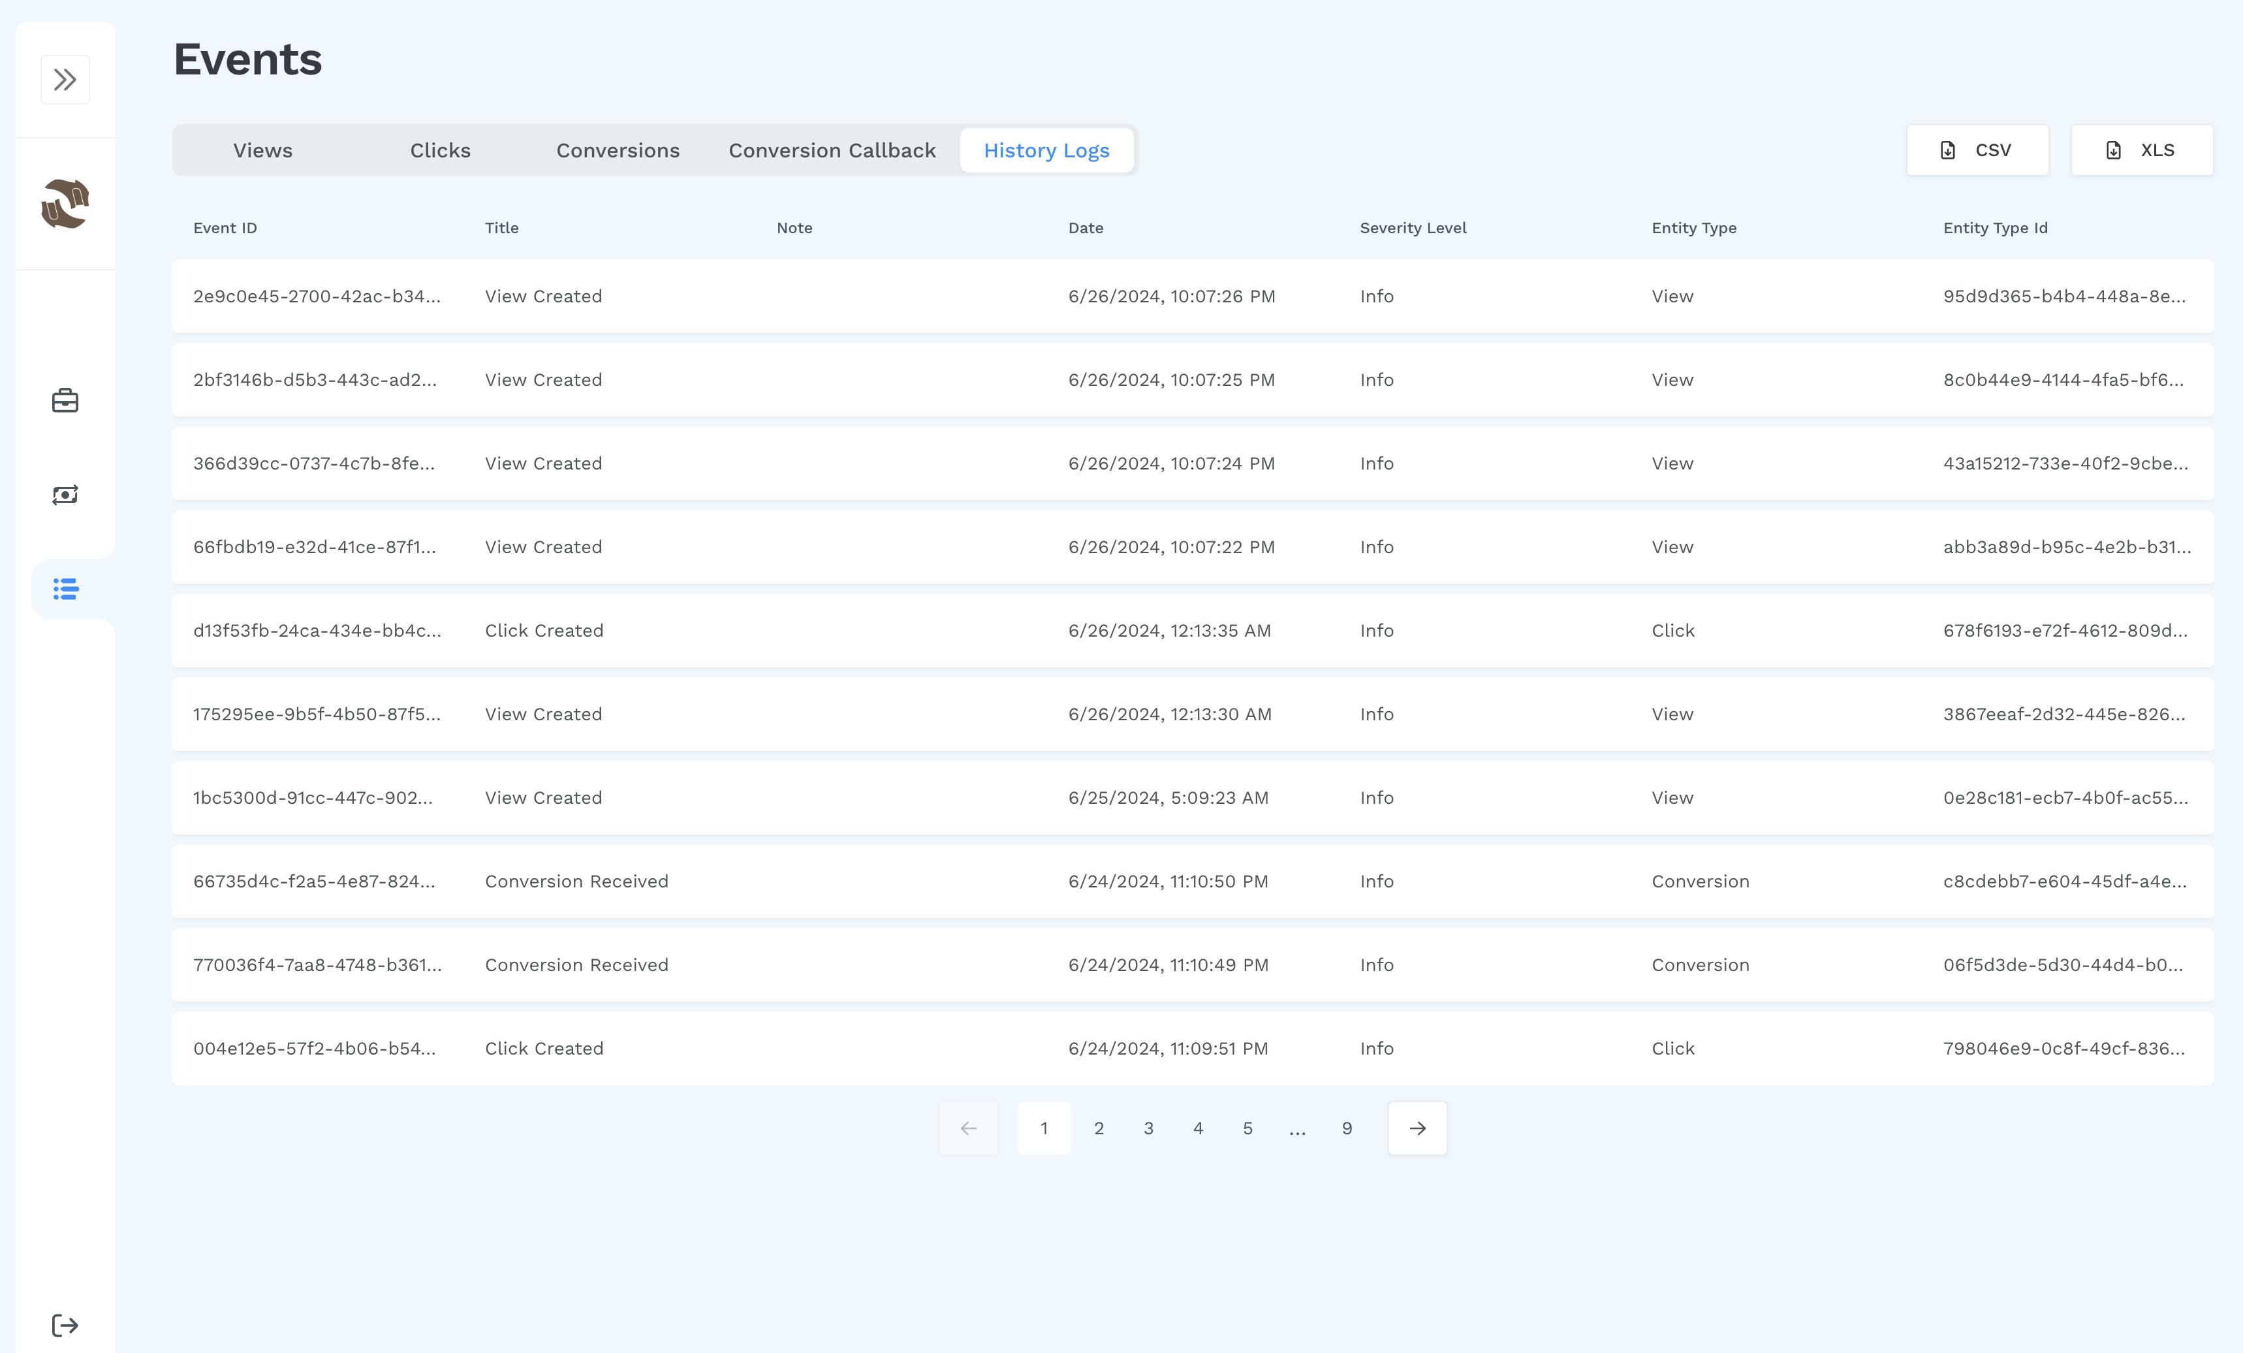2243x1353 pixels.
Task: Click entity ID 3867eeaf-2d32-445e-826...
Action: pos(2065,715)
